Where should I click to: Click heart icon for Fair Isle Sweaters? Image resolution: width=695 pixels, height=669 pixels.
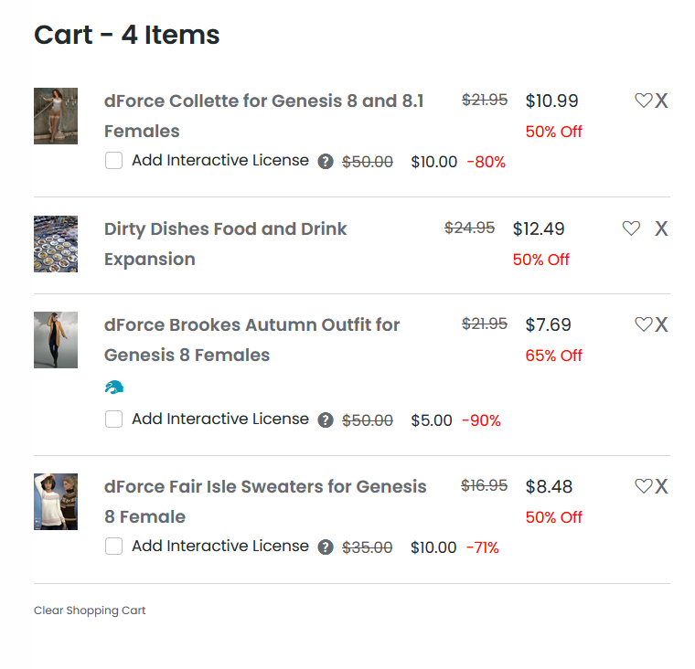click(x=643, y=486)
